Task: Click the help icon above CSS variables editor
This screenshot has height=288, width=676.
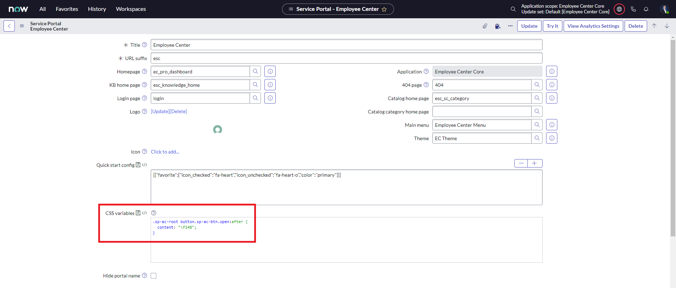Action: (154, 213)
